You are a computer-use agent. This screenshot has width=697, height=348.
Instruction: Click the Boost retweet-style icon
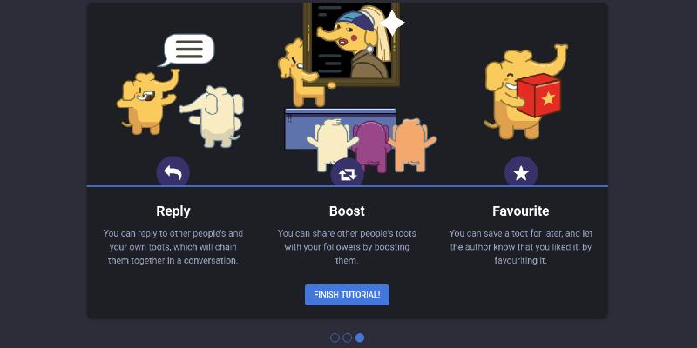click(x=347, y=174)
